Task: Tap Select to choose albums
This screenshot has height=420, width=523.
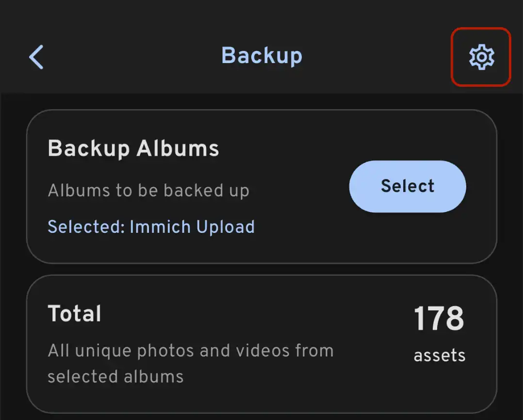Action: (x=407, y=186)
